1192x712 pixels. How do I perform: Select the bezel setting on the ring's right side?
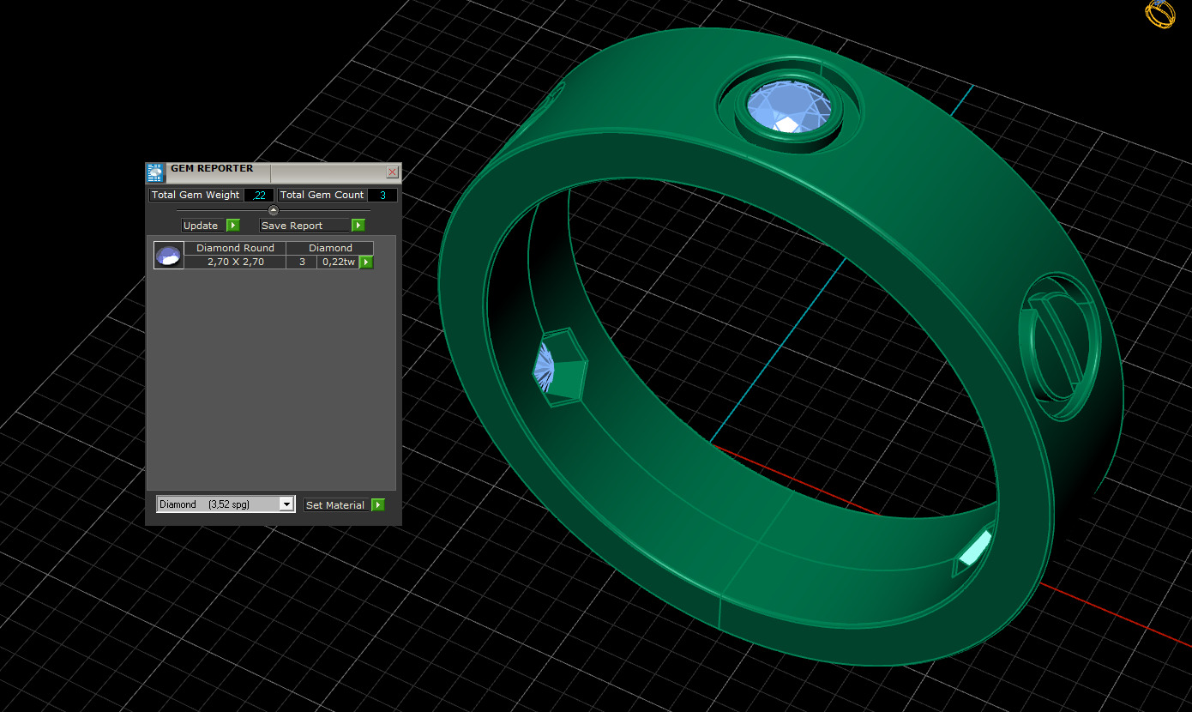(x=1058, y=347)
